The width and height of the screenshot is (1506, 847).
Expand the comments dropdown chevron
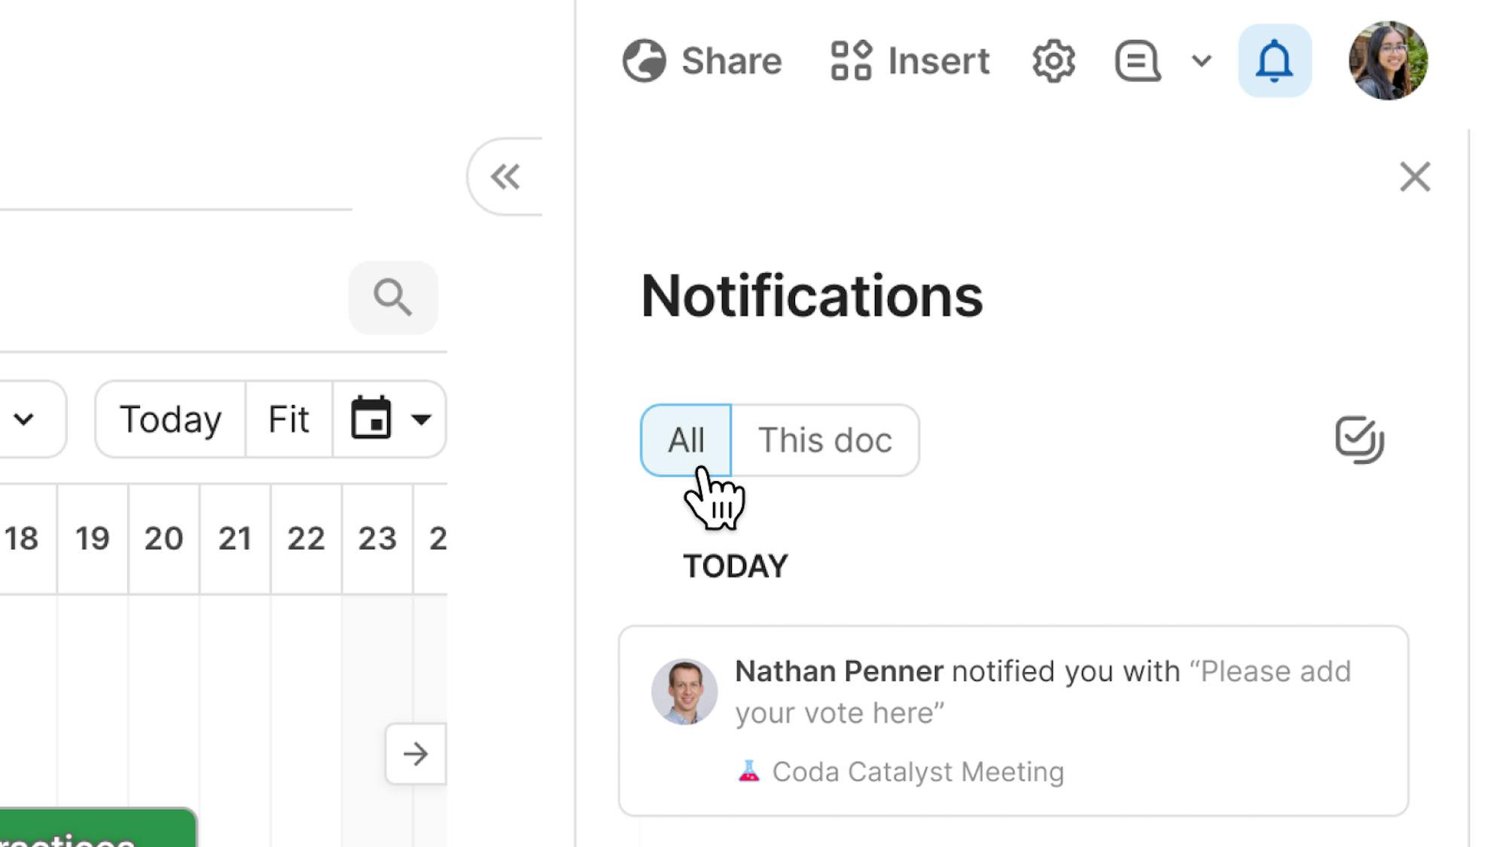pos(1202,60)
